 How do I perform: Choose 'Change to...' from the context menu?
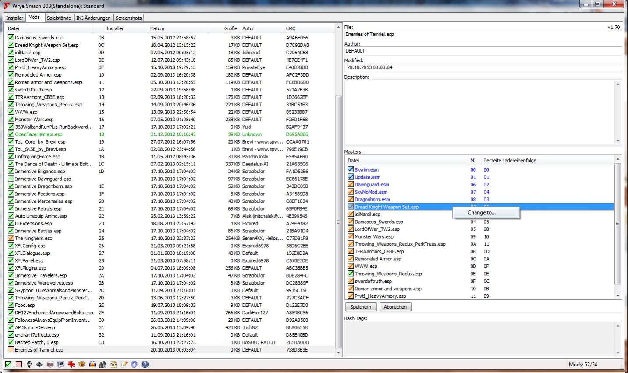pyautogui.click(x=482, y=213)
